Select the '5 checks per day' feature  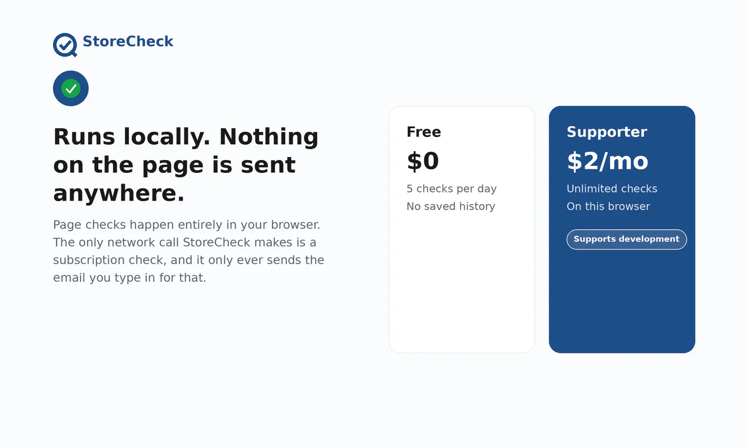point(452,189)
